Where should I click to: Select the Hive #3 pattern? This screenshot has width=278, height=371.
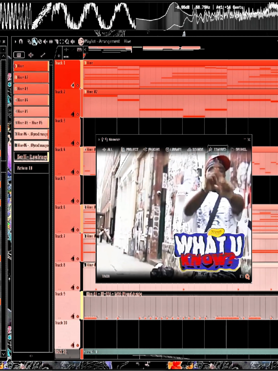point(31,89)
